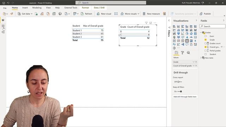Insert a Text box from the ribbon
226x127 pixels.
pos(116,14)
